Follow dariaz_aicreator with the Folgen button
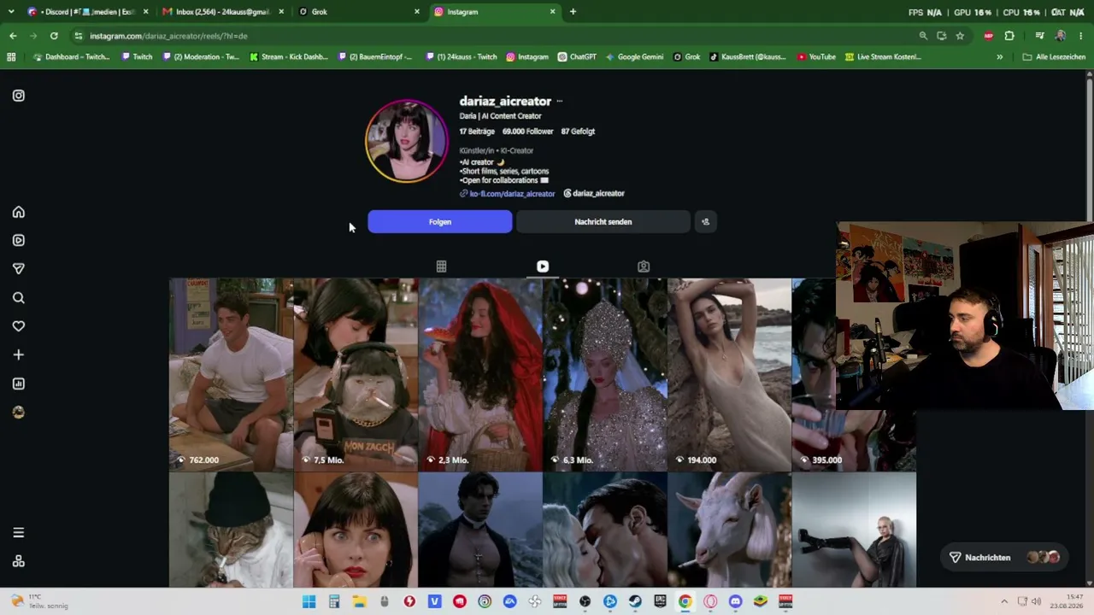Image resolution: width=1094 pixels, height=615 pixels. coord(440,222)
